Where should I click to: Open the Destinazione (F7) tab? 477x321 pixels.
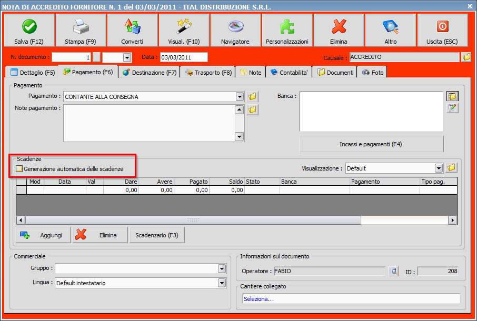(150, 72)
